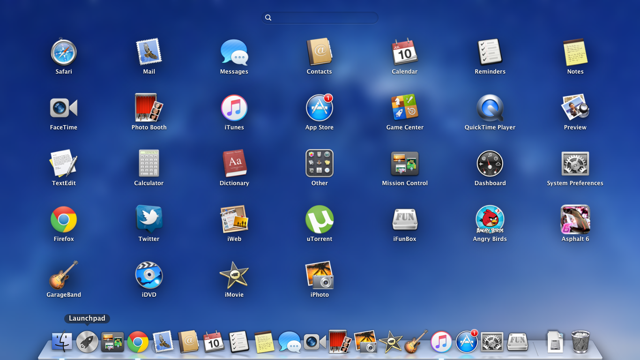Screen dimensions: 640x360
Task: Click the Launchpad rocket icon in Dock
Action: click(87, 342)
